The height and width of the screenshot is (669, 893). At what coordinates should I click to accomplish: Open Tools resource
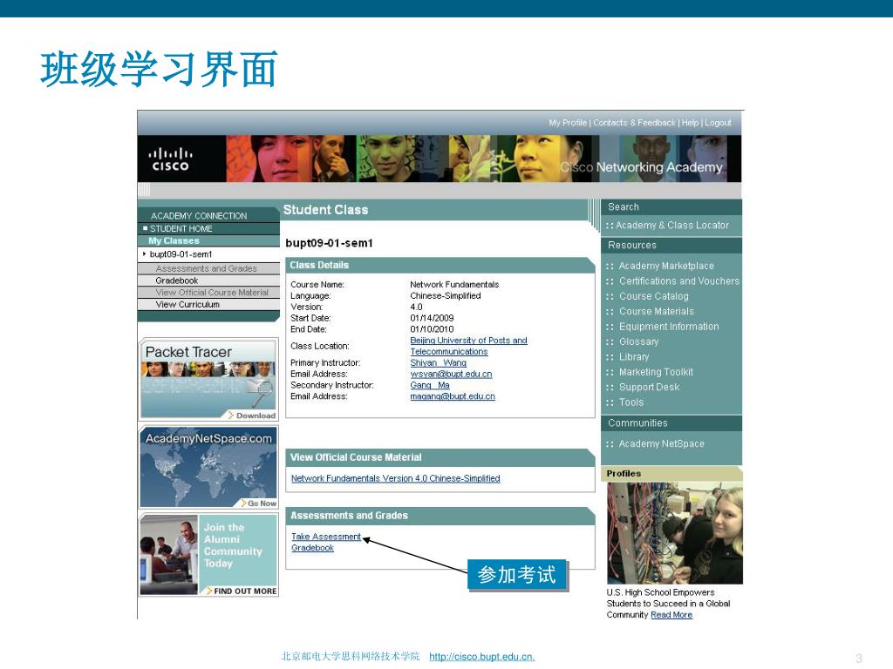pyautogui.click(x=631, y=402)
